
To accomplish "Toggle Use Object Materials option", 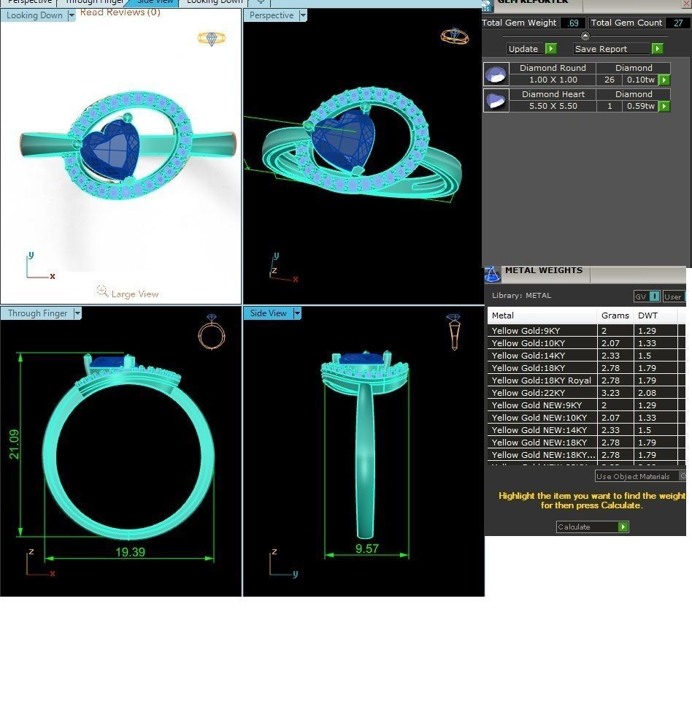I will [640, 476].
